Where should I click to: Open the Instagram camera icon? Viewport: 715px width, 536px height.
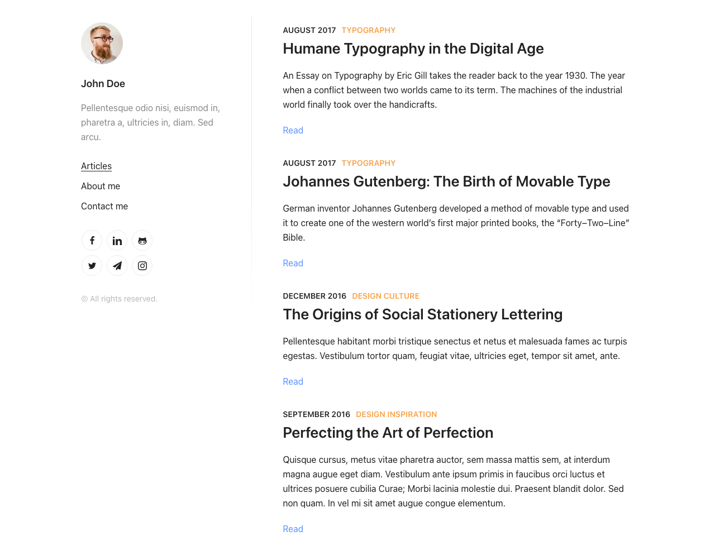[x=142, y=266]
